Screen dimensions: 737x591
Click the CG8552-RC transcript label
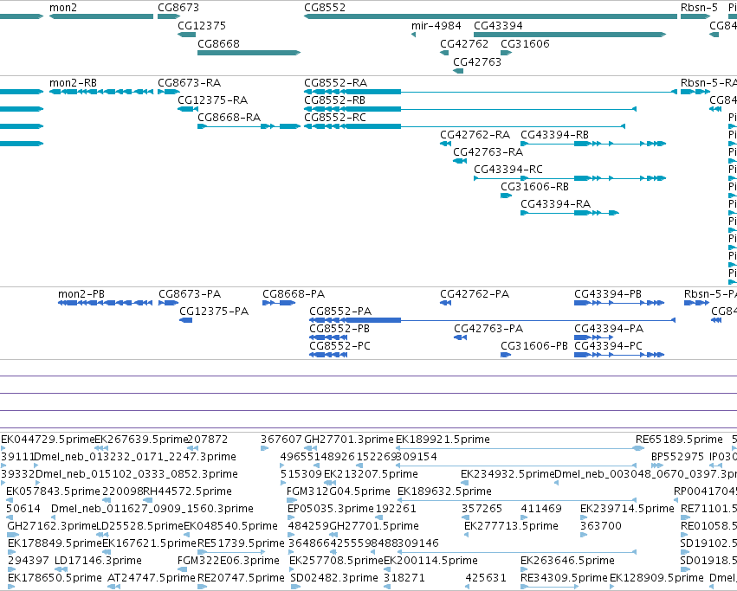click(334, 118)
